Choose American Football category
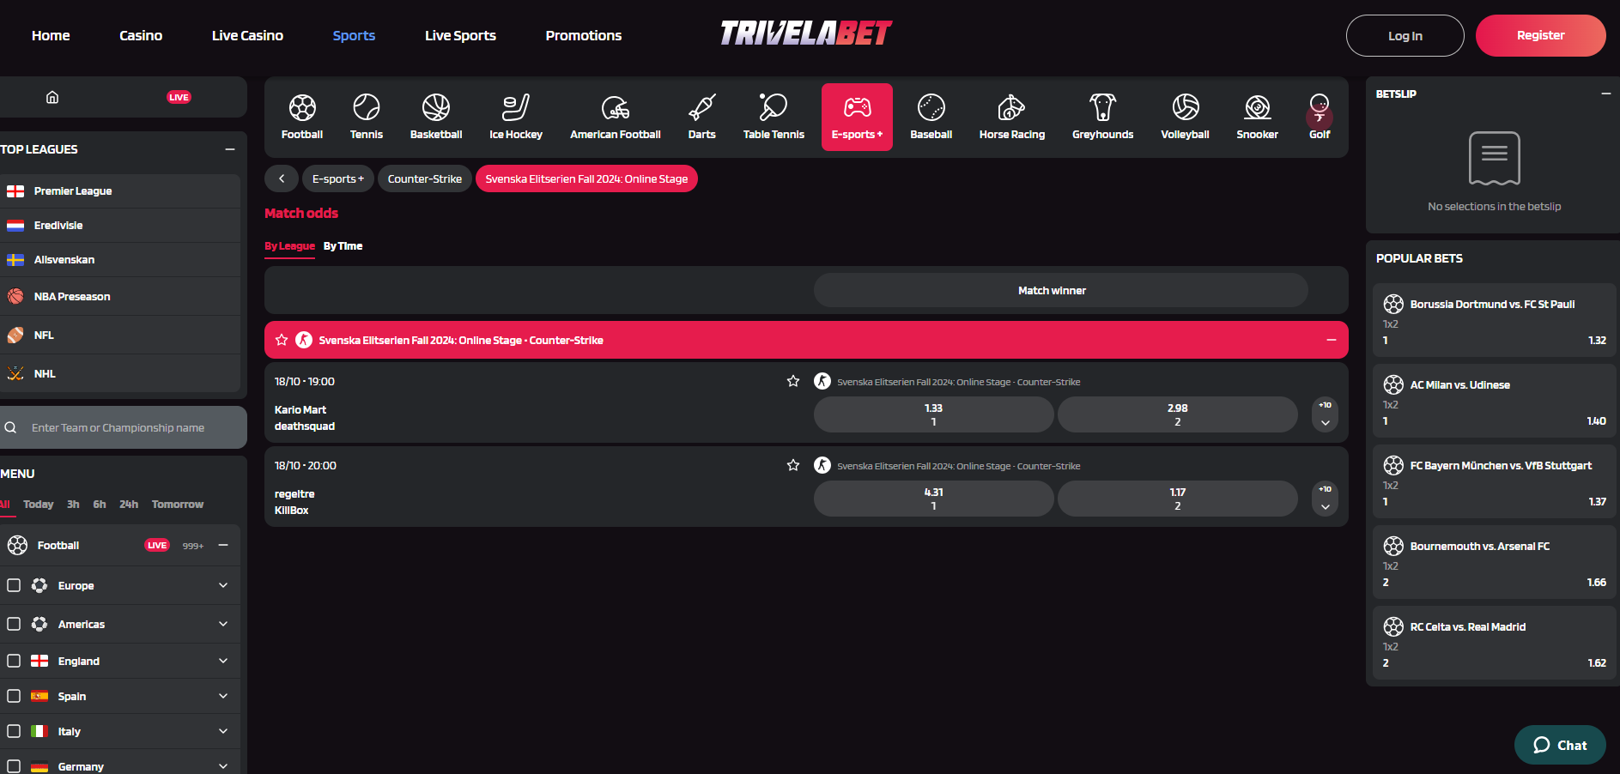Screen dimensions: 1620x774 pyautogui.click(x=616, y=117)
